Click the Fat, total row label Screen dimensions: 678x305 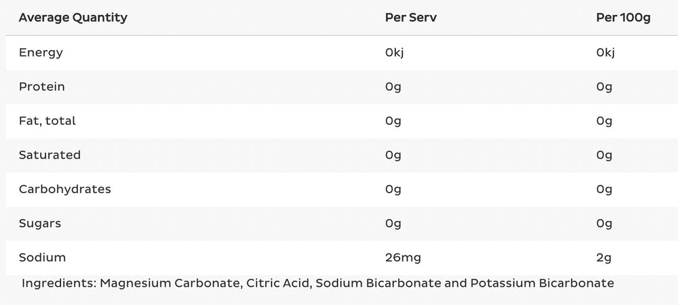[47, 121]
